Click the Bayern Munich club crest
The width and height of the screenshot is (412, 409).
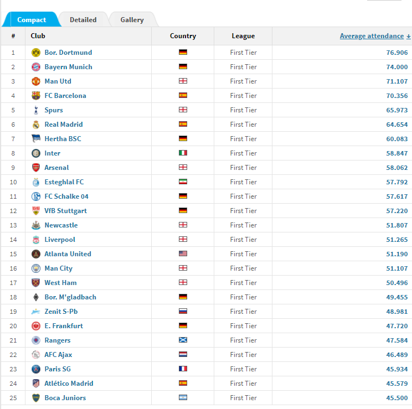(36, 67)
